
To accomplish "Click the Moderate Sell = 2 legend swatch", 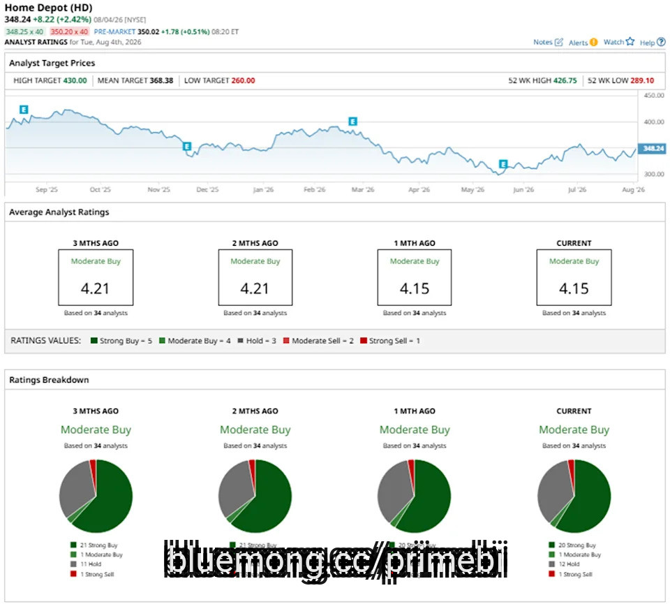I will click(286, 341).
